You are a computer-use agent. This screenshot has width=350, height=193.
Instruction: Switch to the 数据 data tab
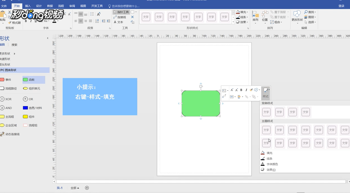50,6
